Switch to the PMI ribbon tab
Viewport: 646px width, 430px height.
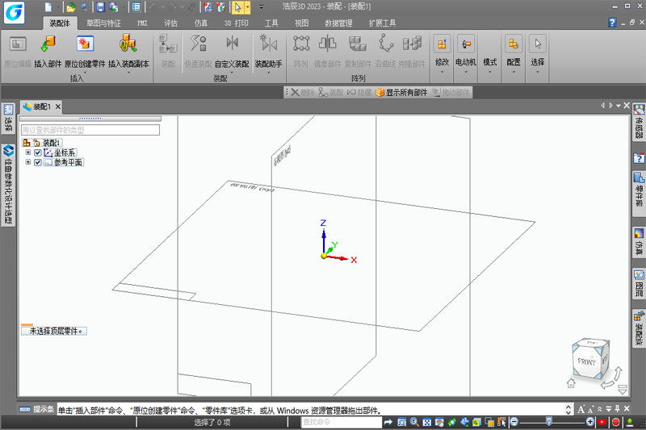142,23
